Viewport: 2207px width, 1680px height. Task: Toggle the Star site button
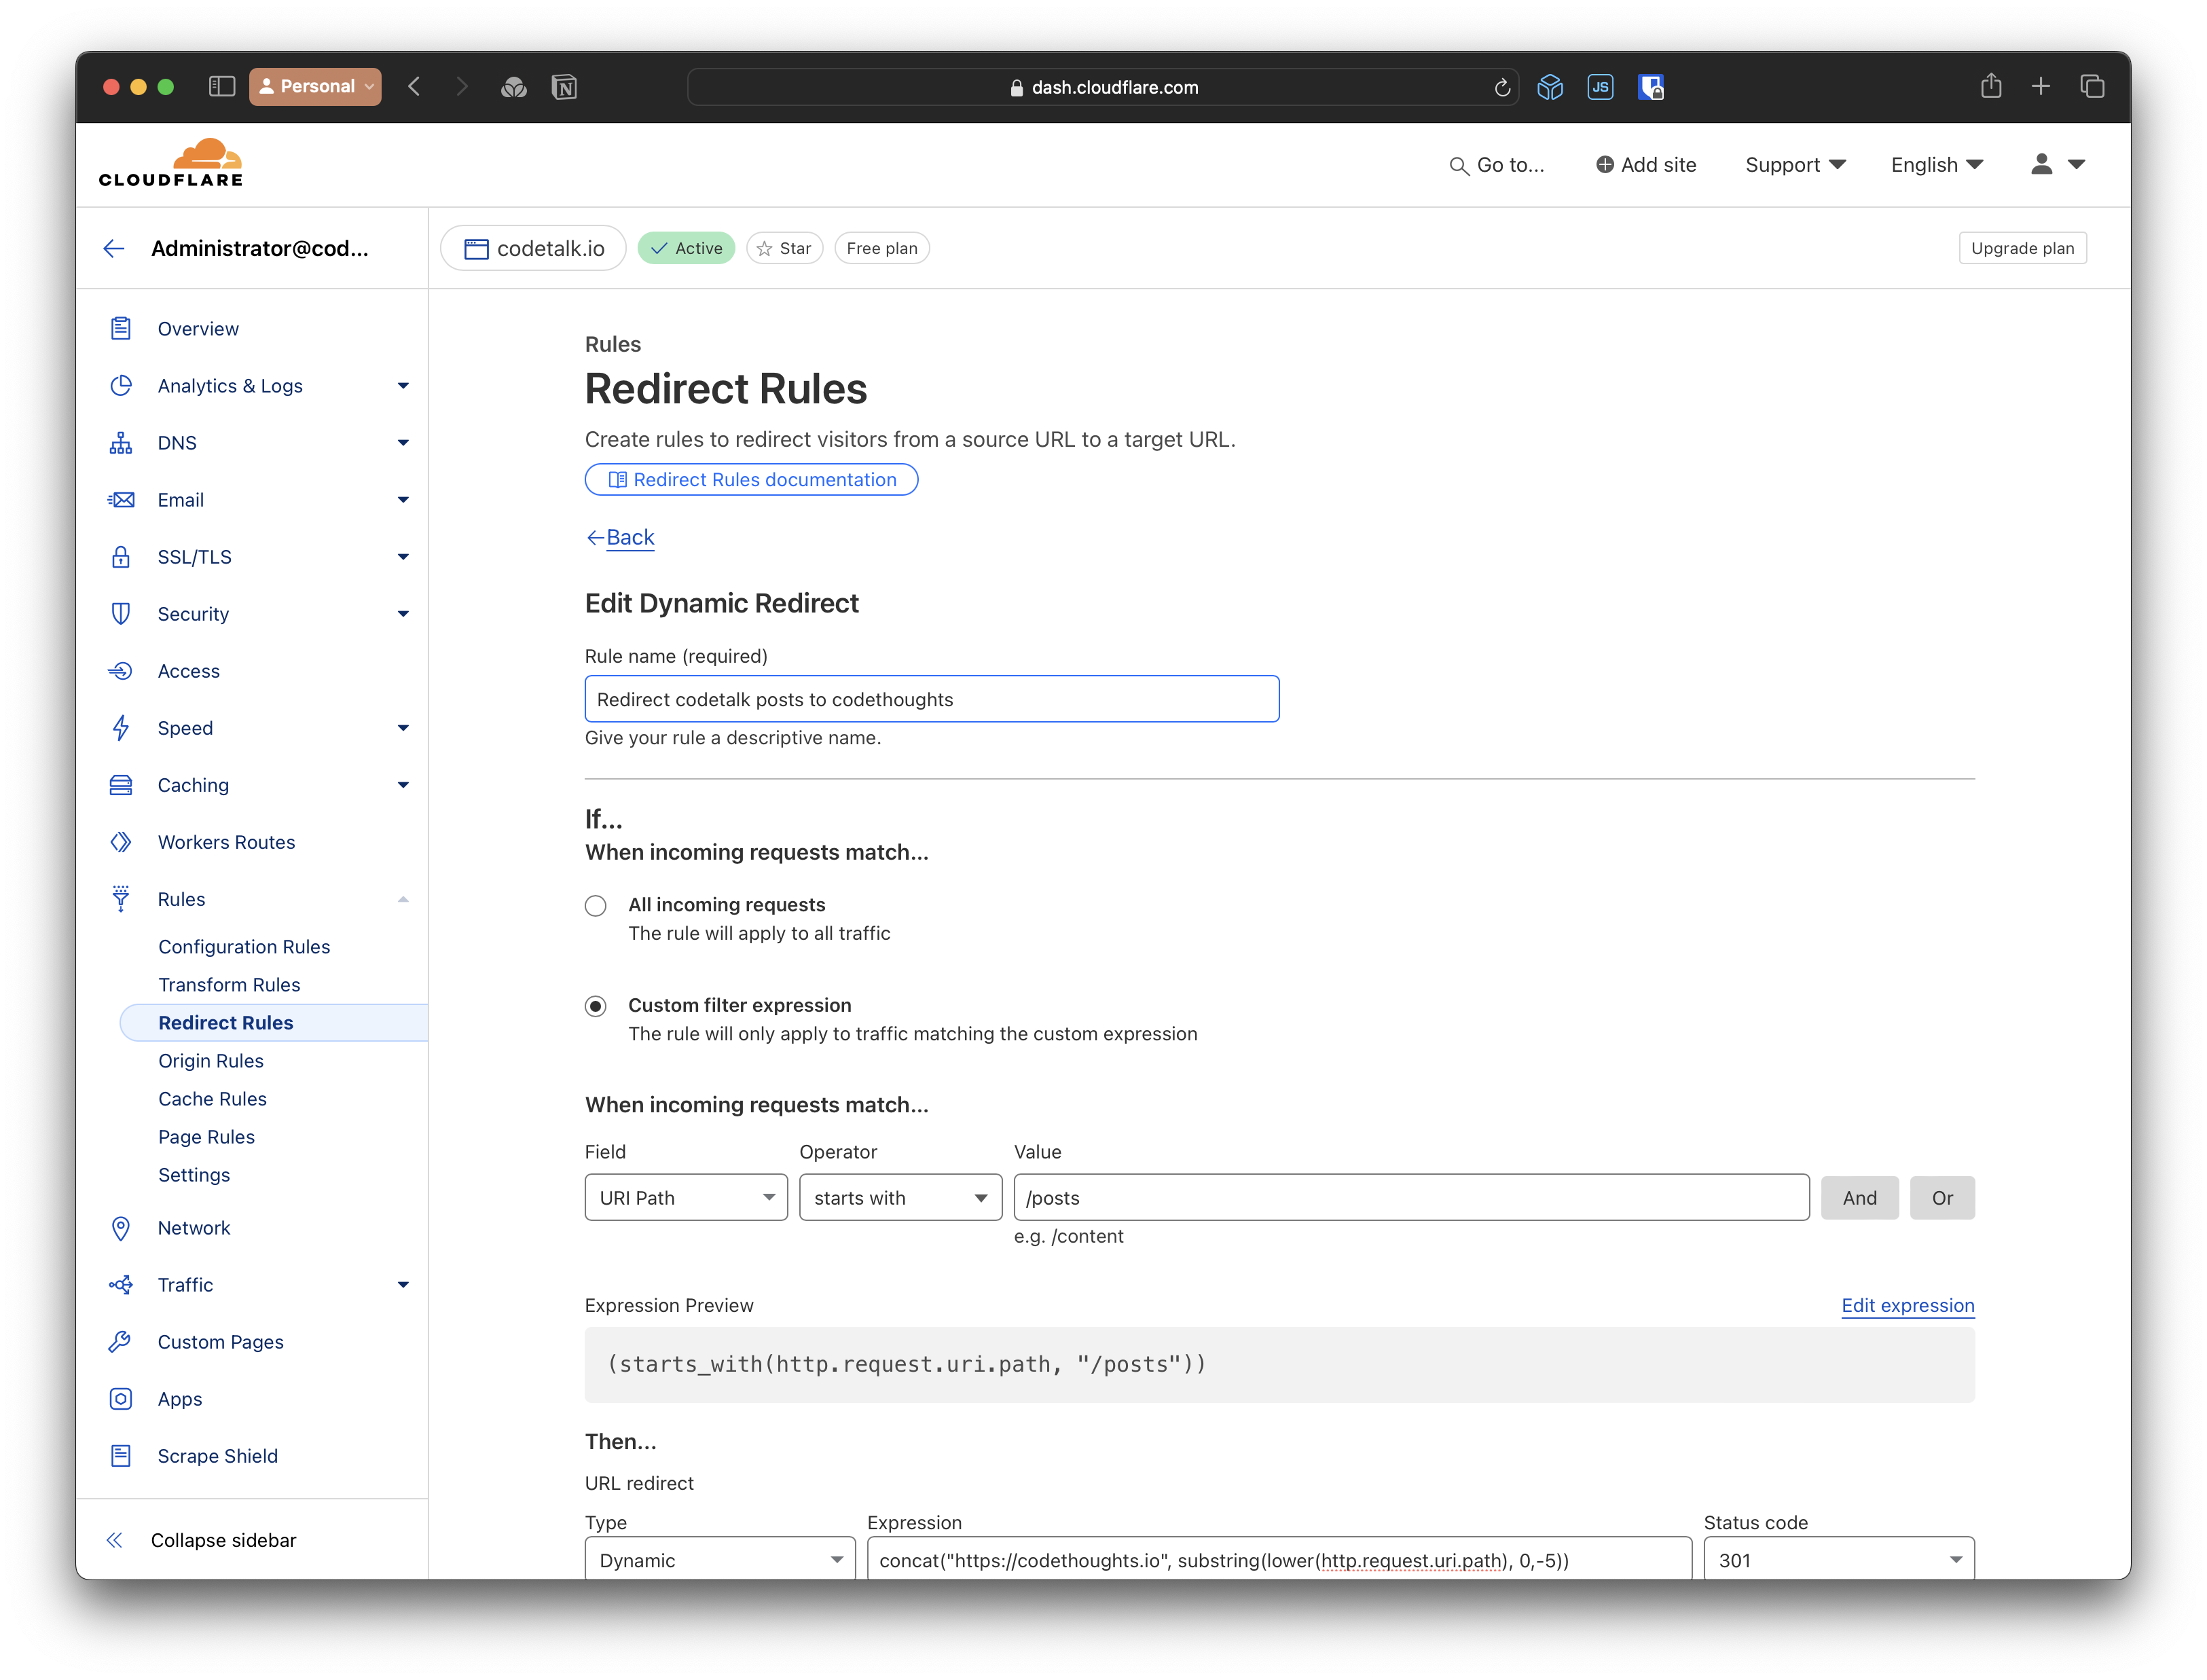pyautogui.click(x=784, y=248)
